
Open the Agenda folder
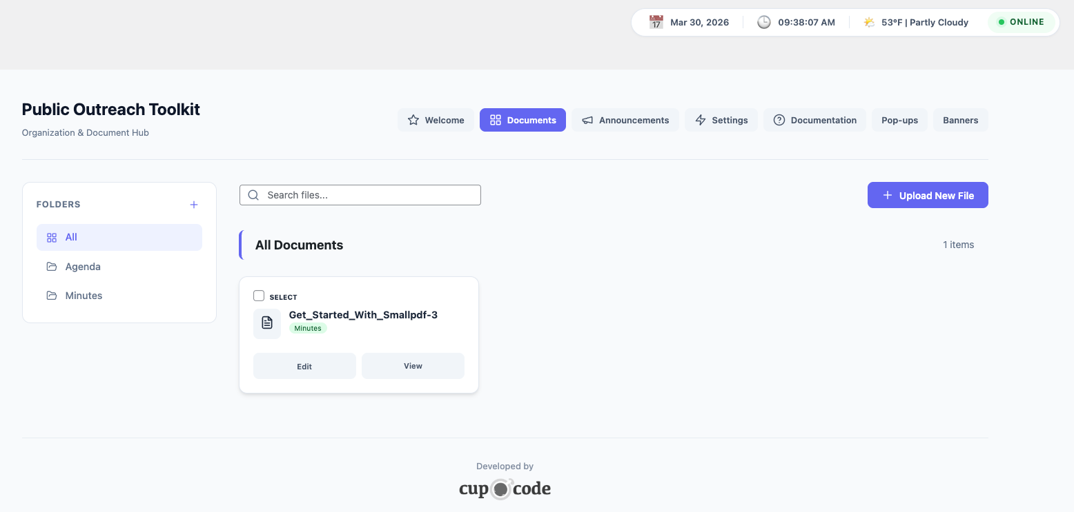(x=83, y=267)
